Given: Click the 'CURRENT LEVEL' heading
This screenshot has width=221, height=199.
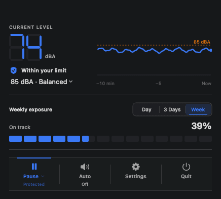Looking at the screenshot, I should 31,27.
